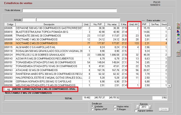Click total Vta. PVP 245.757,37
The height and width of the screenshot is (115, 181).
(x=99, y=98)
